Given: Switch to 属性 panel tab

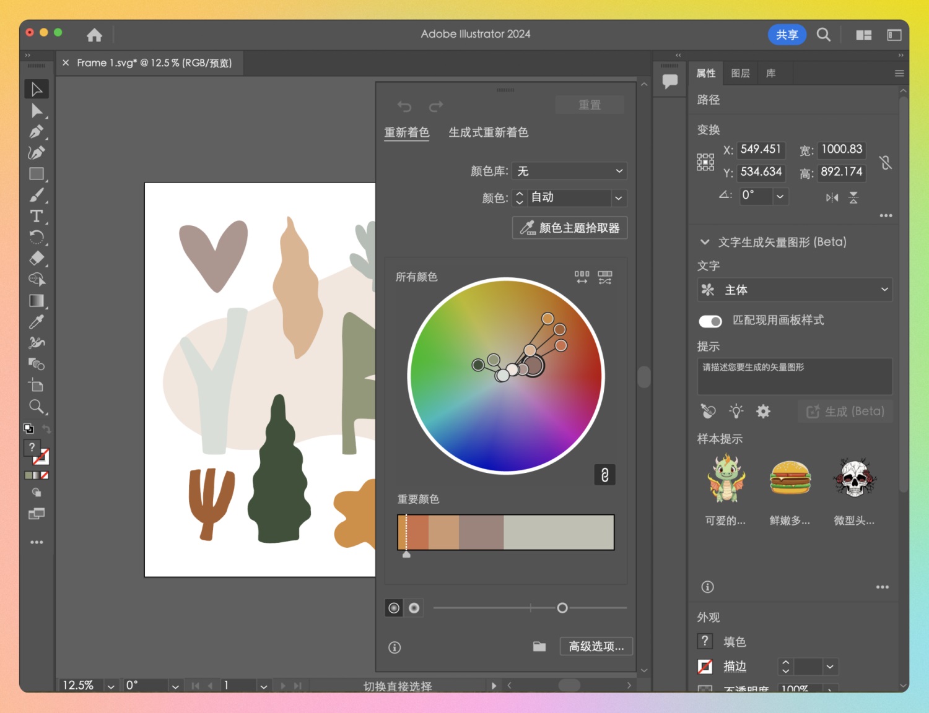Looking at the screenshot, I should (x=706, y=73).
